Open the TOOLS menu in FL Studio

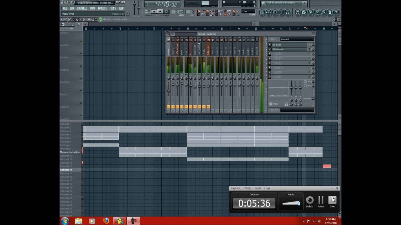[112, 8]
